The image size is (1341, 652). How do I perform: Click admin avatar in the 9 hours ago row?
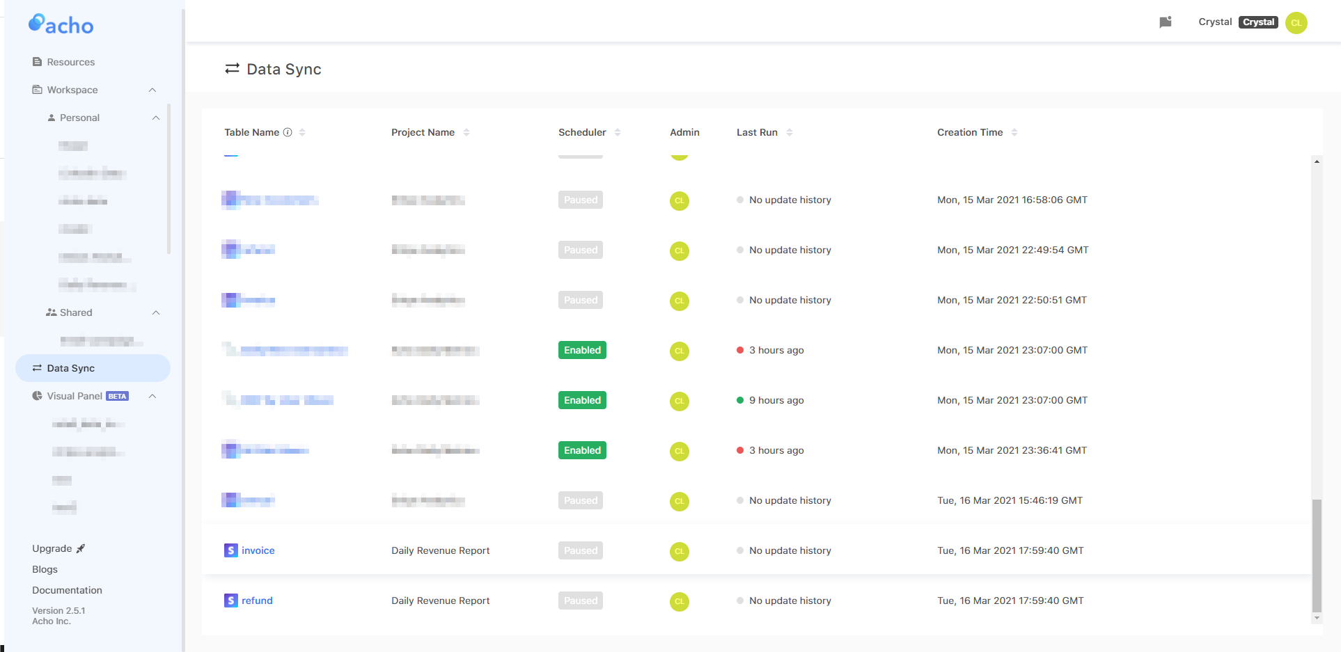tap(680, 401)
